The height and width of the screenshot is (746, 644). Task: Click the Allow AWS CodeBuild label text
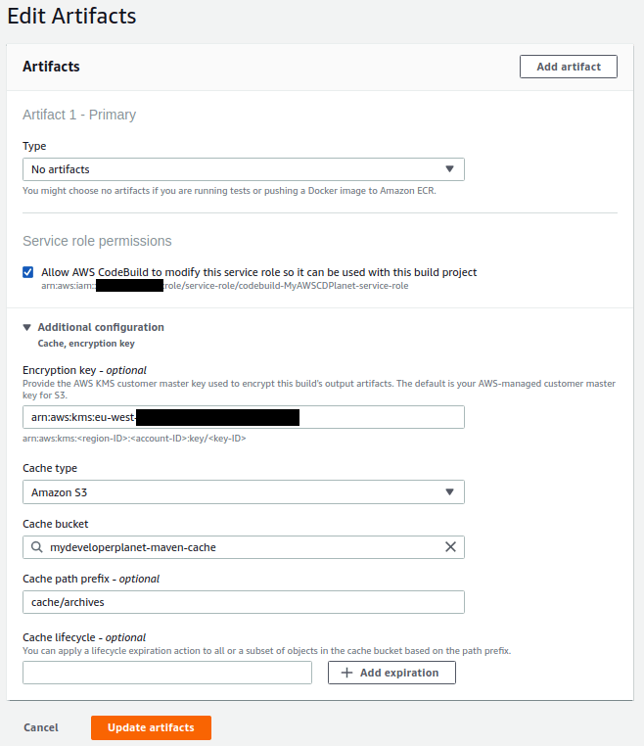pos(258,272)
